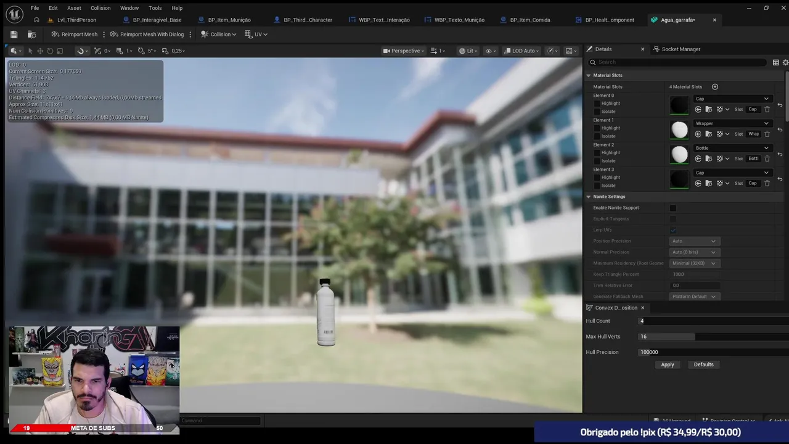Enable Isolate for Element 0
This screenshot has height=444, width=789.
(x=597, y=112)
